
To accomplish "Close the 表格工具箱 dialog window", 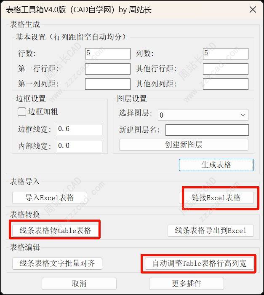I will point(253,9).
